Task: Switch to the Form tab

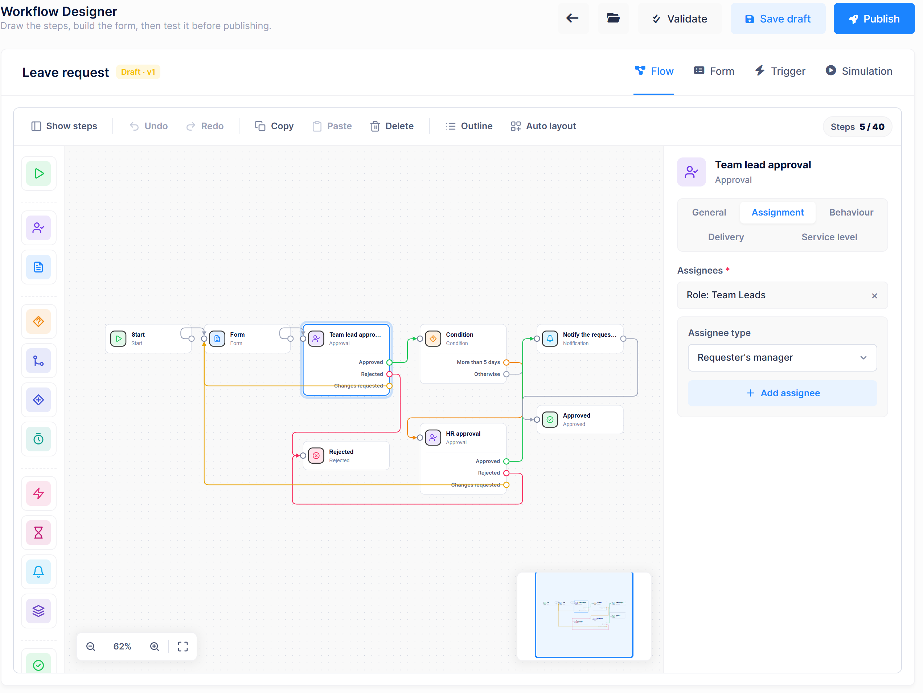Action: tap(714, 71)
